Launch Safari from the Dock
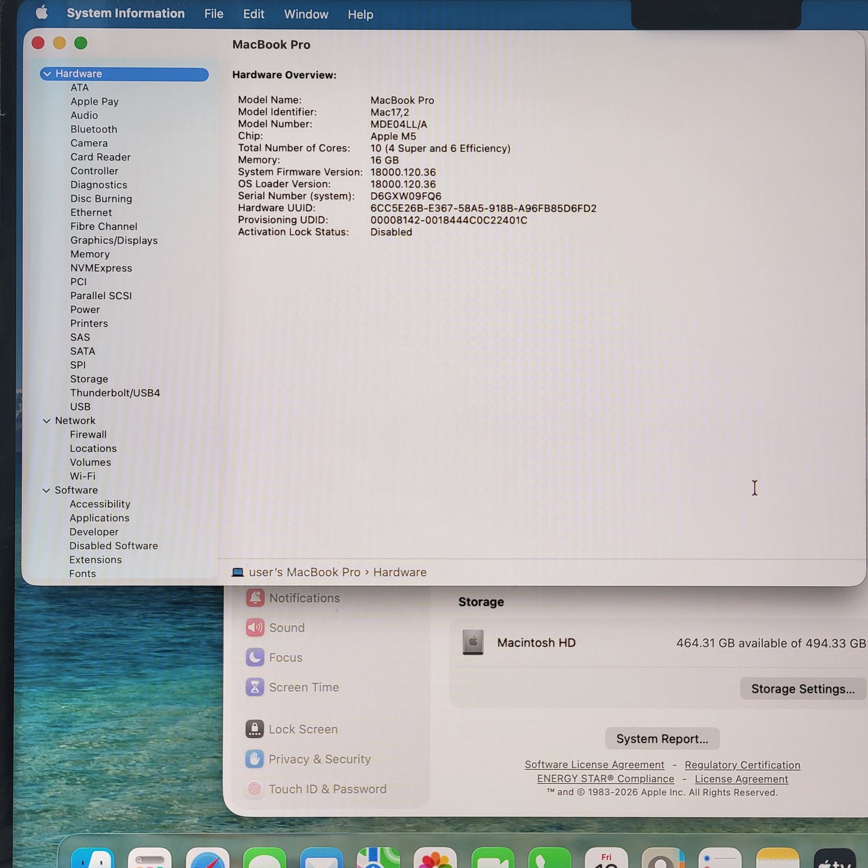The image size is (868, 868). point(207,858)
